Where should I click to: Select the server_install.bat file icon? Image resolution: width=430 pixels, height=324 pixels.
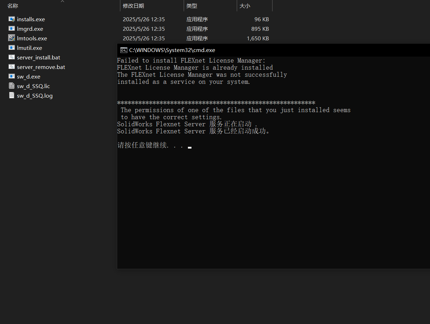tap(12, 57)
